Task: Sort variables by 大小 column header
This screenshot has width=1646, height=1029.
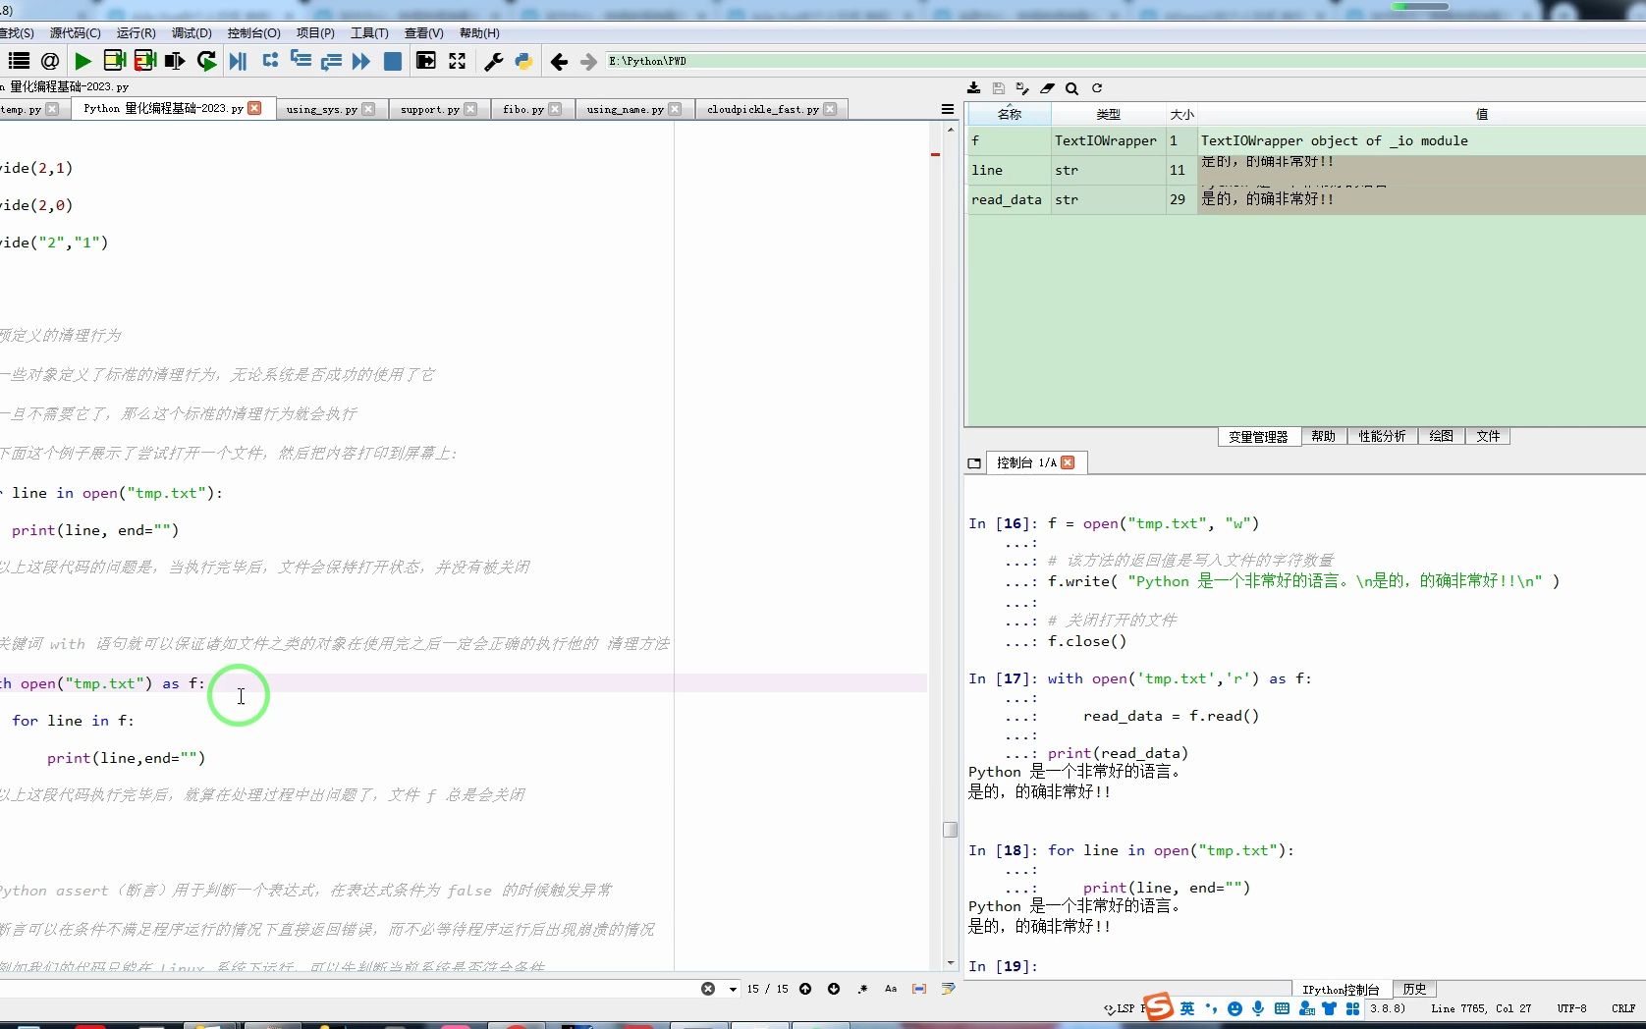Action: (x=1182, y=114)
